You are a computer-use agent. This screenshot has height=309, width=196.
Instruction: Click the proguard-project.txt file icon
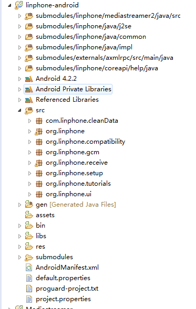pos(29,289)
